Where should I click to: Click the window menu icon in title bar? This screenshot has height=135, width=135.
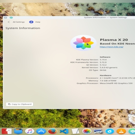[5, 18]
